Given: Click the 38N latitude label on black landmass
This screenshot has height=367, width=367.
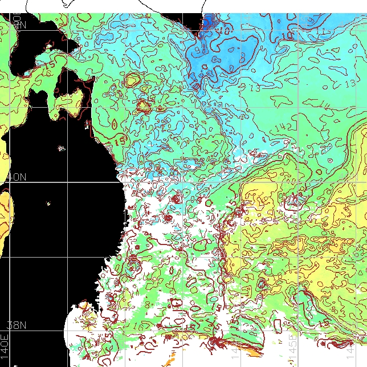Looking at the screenshot, I should click(x=17, y=325).
